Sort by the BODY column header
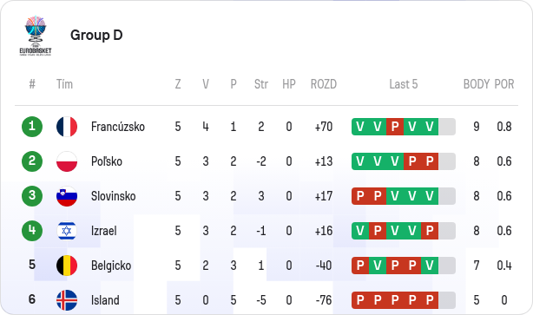The width and height of the screenshot is (533, 315). click(x=477, y=84)
